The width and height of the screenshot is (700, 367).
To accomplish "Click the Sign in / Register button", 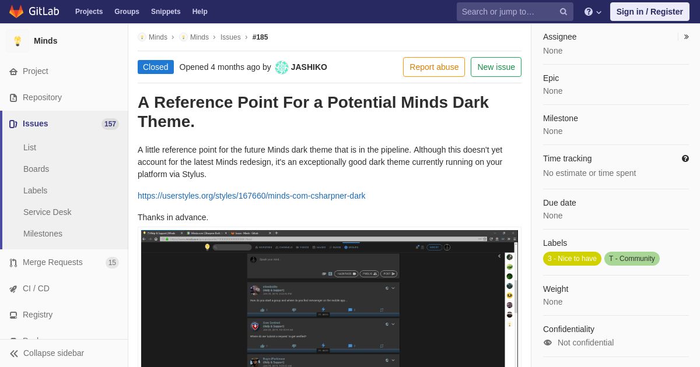I will [650, 12].
